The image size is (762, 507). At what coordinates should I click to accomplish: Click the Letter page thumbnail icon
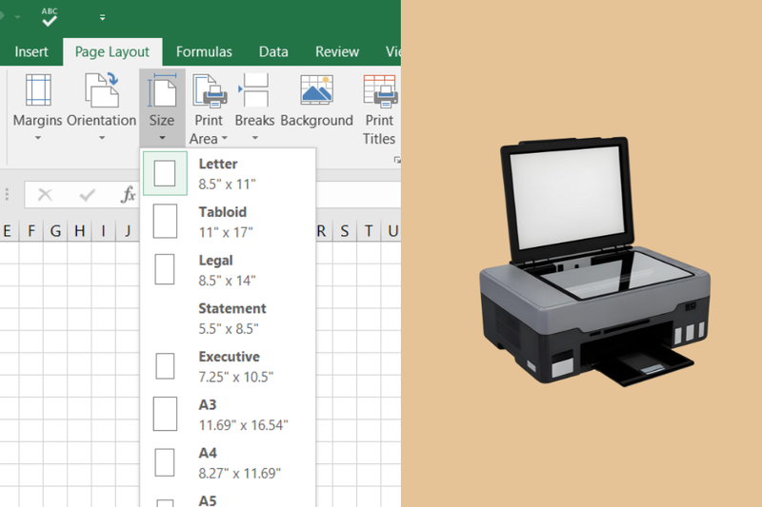tap(165, 173)
